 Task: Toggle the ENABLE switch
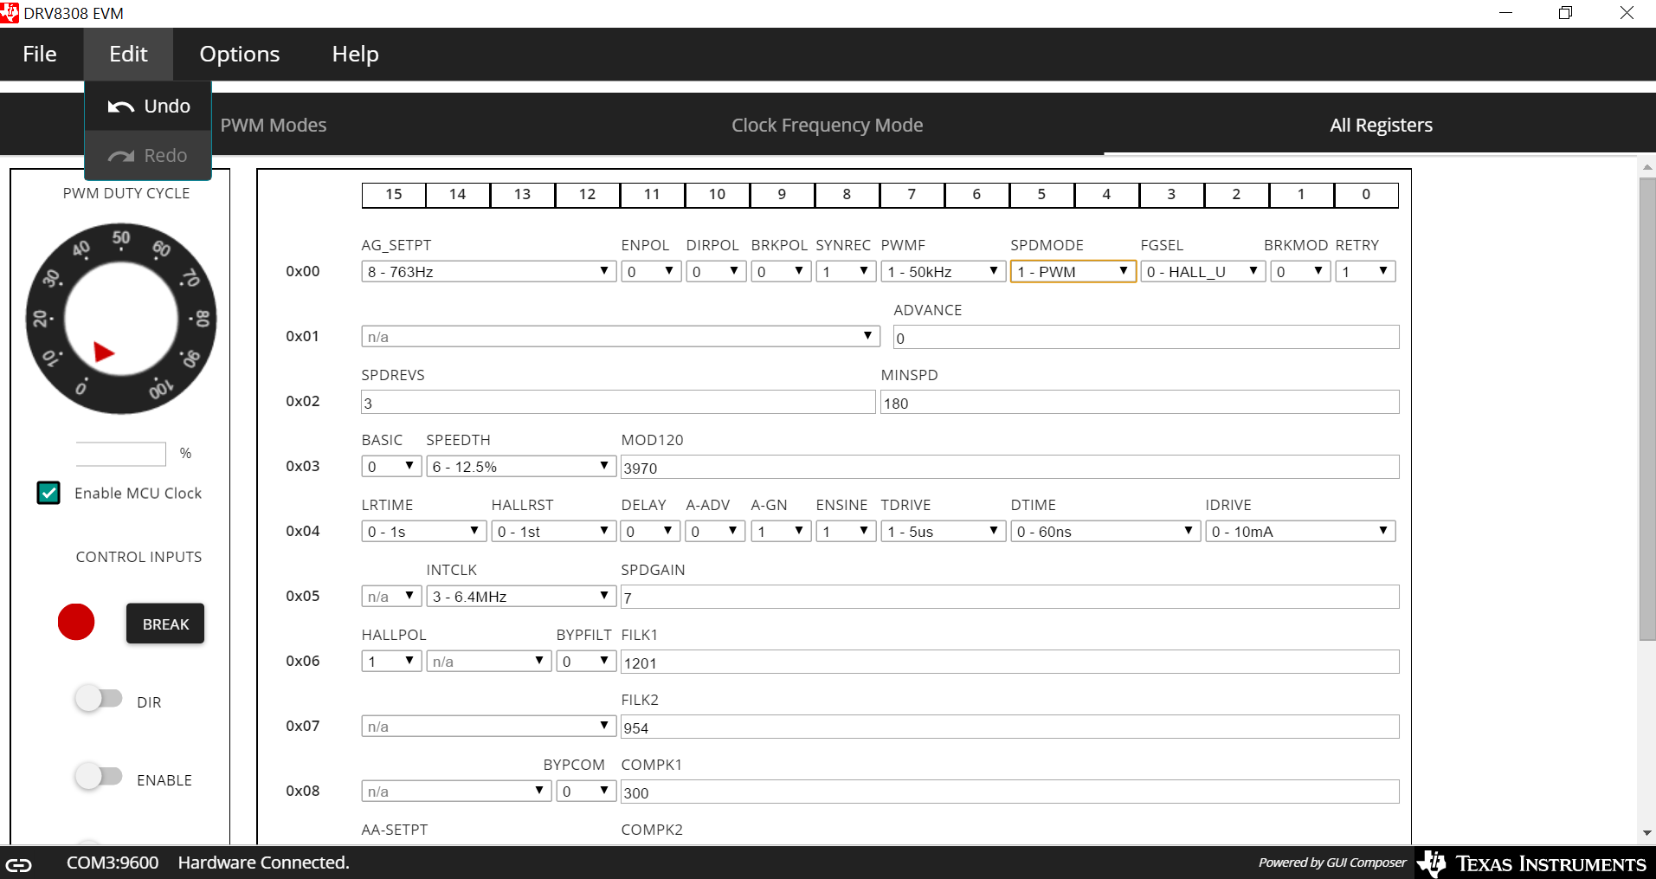tap(98, 777)
